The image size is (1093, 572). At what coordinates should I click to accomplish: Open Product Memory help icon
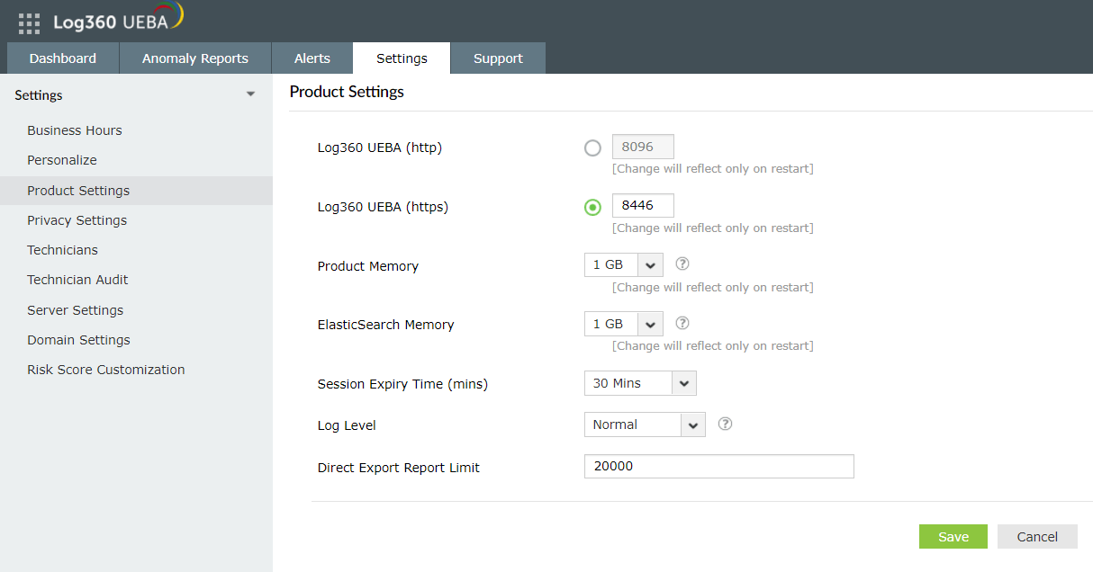tap(682, 264)
